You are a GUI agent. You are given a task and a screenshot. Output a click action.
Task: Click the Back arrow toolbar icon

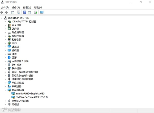[x=2, y=12]
